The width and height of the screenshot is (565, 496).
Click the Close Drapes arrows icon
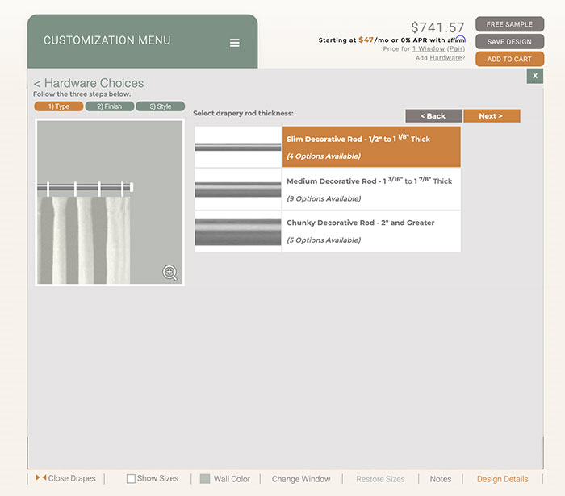[x=40, y=478]
